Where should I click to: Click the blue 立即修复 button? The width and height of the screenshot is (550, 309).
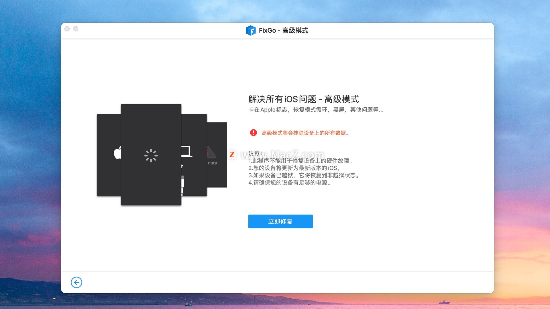click(280, 221)
